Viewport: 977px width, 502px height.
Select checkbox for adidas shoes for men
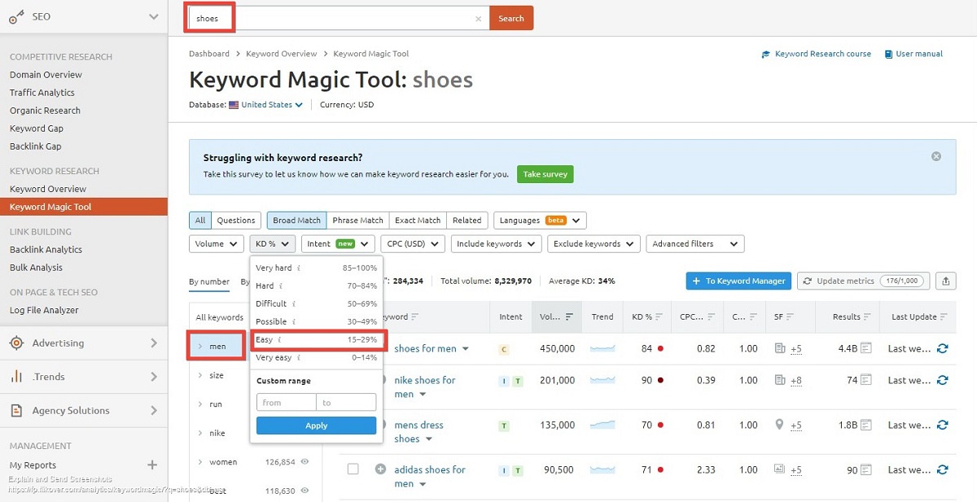coord(353,469)
